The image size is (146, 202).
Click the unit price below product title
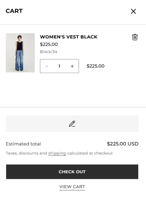[x=49, y=44]
